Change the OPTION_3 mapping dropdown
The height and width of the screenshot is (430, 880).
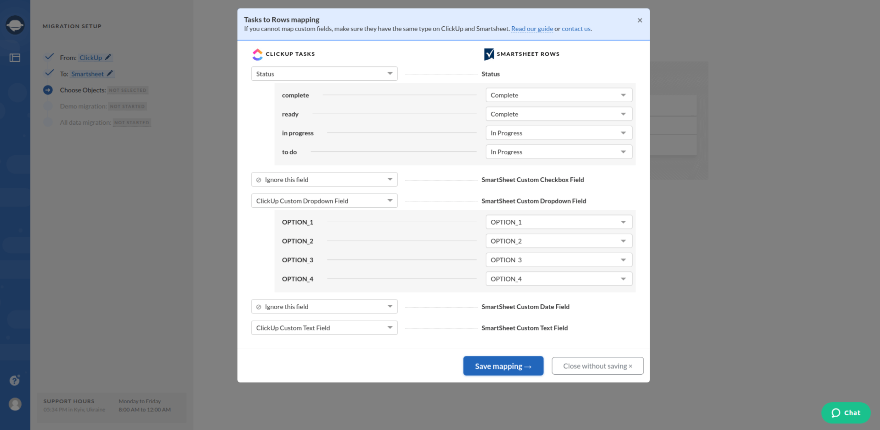pyautogui.click(x=559, y=260)
